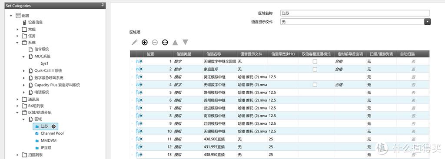Click the 苏州模拟中继 channel name cell

(x=219, y=100)
